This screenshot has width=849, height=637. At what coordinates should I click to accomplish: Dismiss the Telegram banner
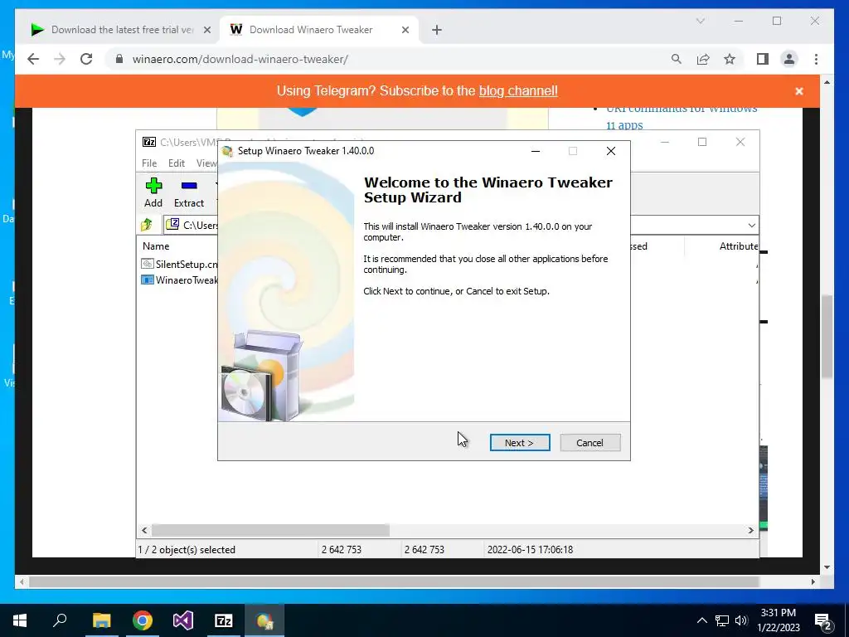799,91
